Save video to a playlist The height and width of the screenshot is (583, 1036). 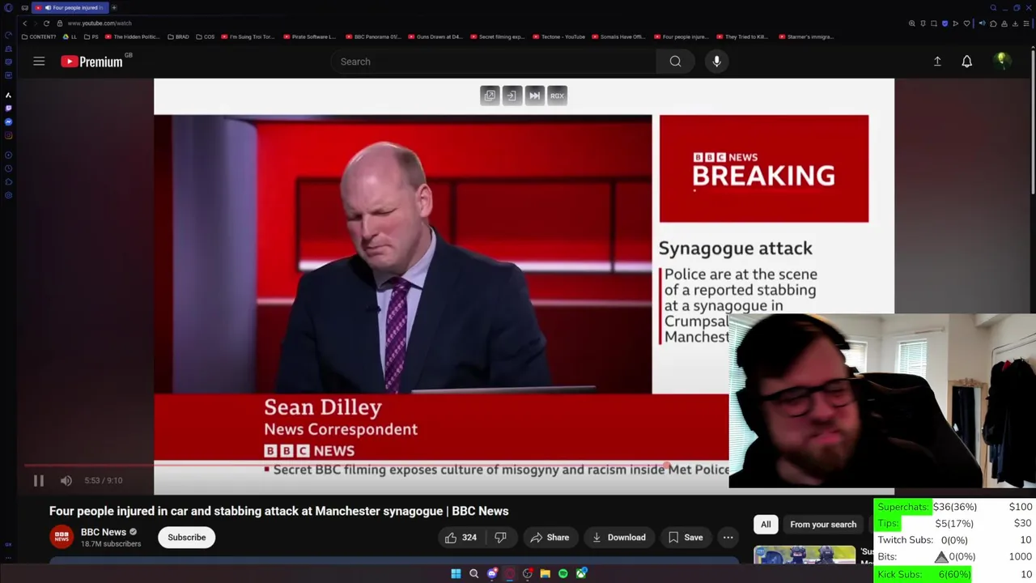click(686, 538)
